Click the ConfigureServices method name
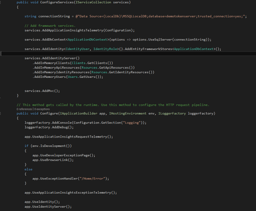256x211 pixels. tap(57, 2)
